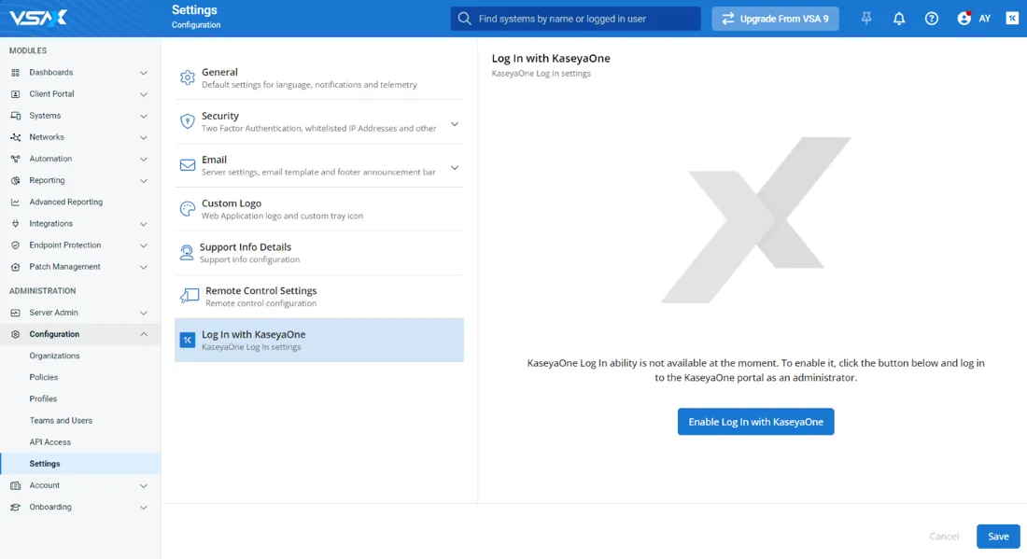Select API Access menu item
The image size is (1027, 559).
(49, 442)
